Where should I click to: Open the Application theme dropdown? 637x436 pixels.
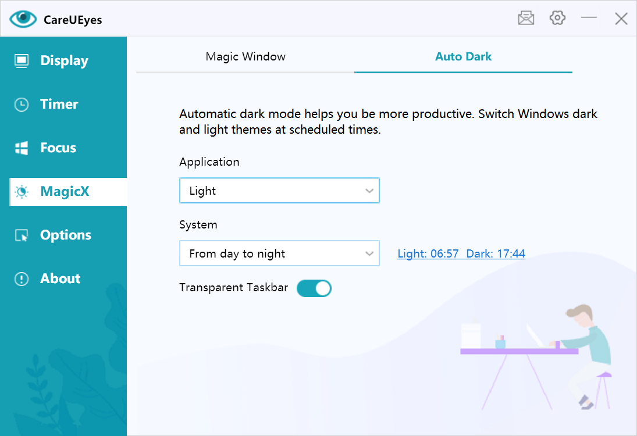(279, 191)
